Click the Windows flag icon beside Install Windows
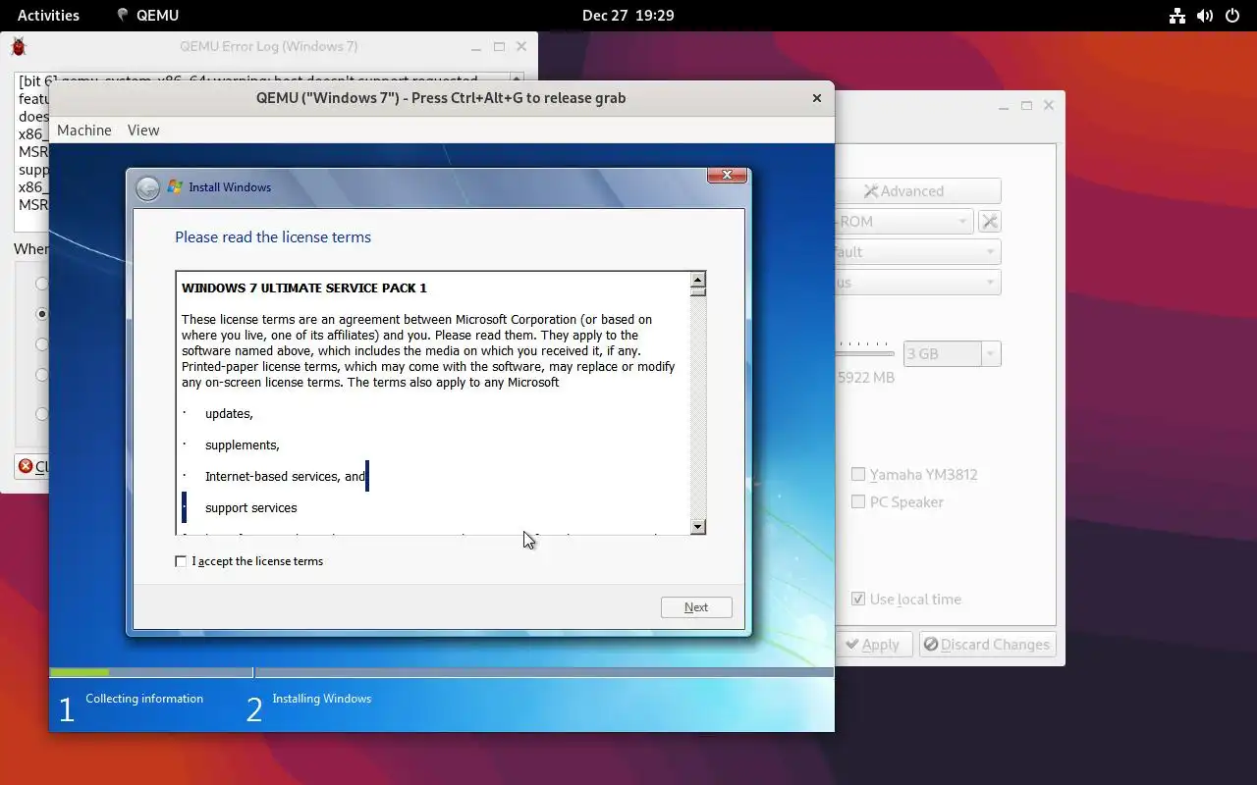The width and height of the screenshot is (1257, 785). (175, 186)
